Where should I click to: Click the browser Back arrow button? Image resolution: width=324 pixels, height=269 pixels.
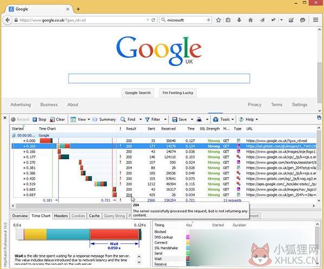(x=8, y=20)
